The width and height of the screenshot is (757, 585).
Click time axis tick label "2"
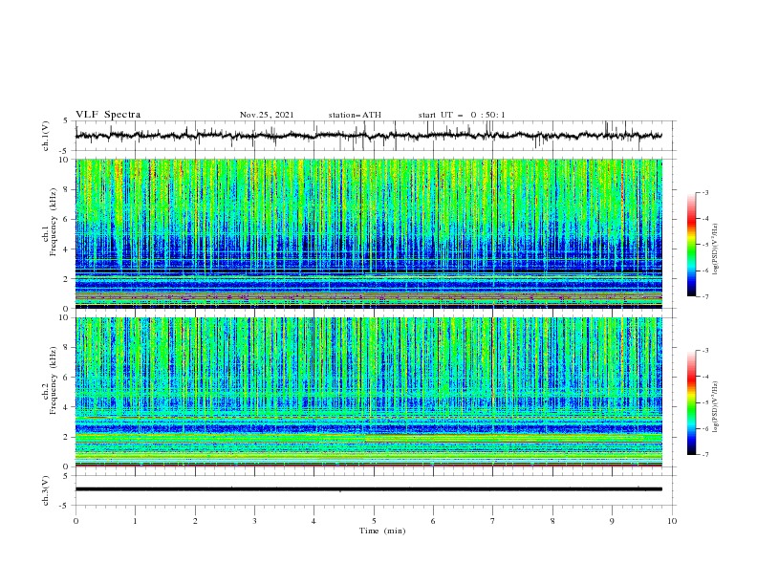pos(195,521)
